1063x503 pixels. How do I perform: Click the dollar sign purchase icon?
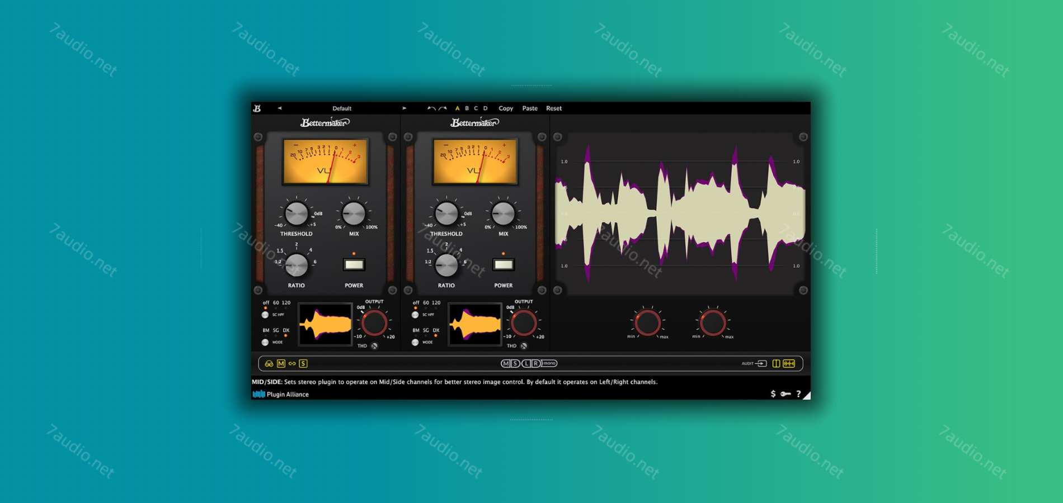pos(773,394)
